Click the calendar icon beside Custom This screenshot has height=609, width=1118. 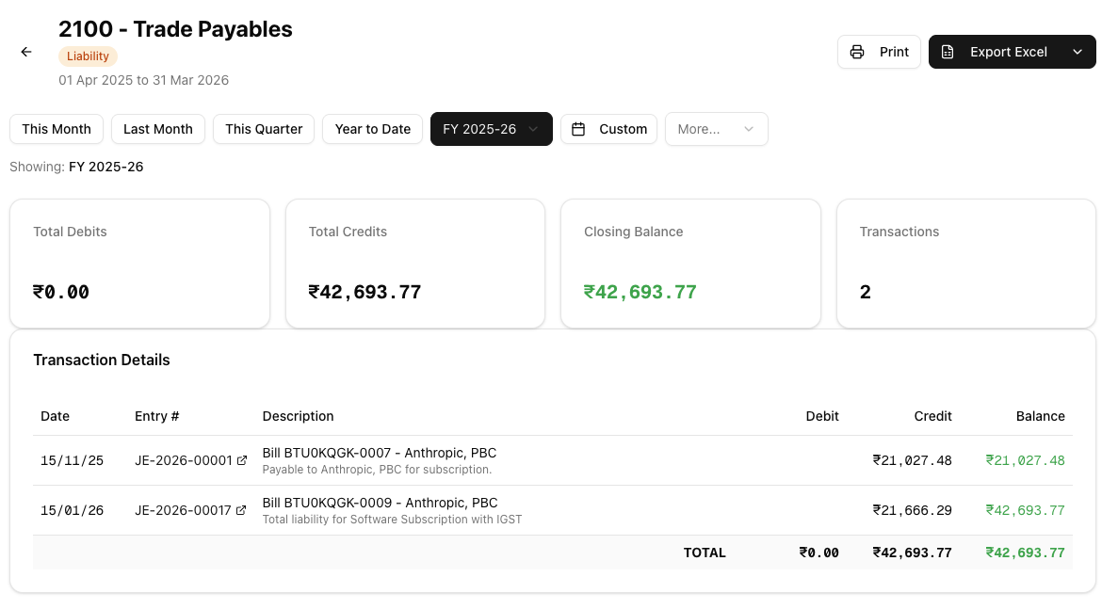(x=579, y=129)
